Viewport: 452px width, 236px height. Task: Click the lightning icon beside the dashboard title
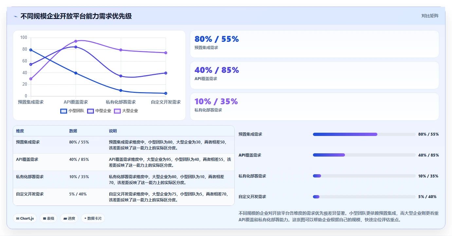[x=15, y=16]
